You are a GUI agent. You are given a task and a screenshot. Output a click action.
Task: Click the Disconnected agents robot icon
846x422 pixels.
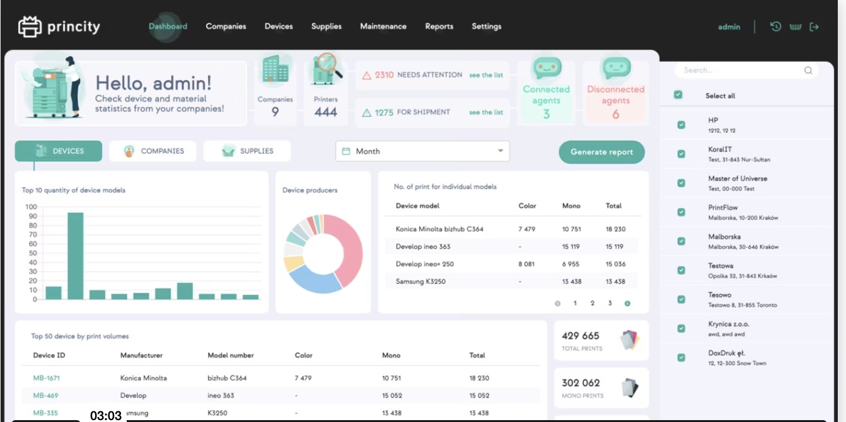(x=615, y=68)
